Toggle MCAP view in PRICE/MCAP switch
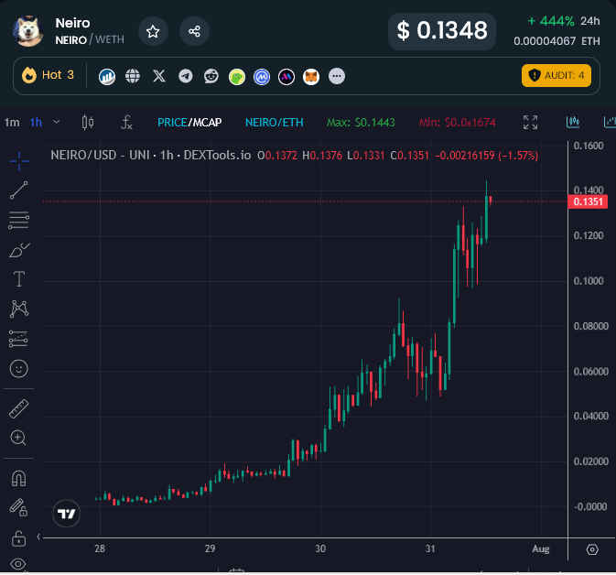 click(207, 123)
